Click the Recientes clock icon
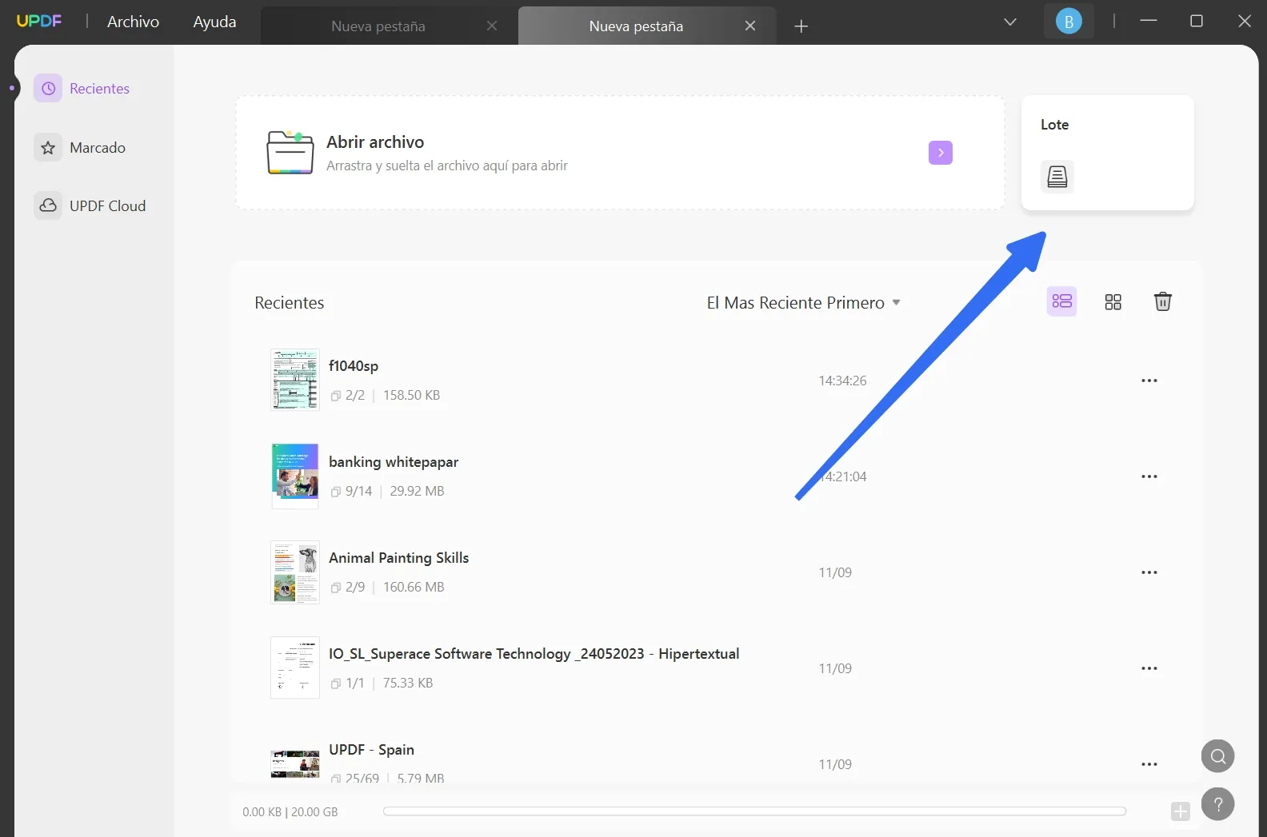The image size is (1267, 837). click(48, 88)
